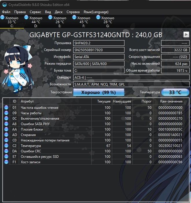Open the Справка menu
This screenshot has width=191, height=203.
73,12
